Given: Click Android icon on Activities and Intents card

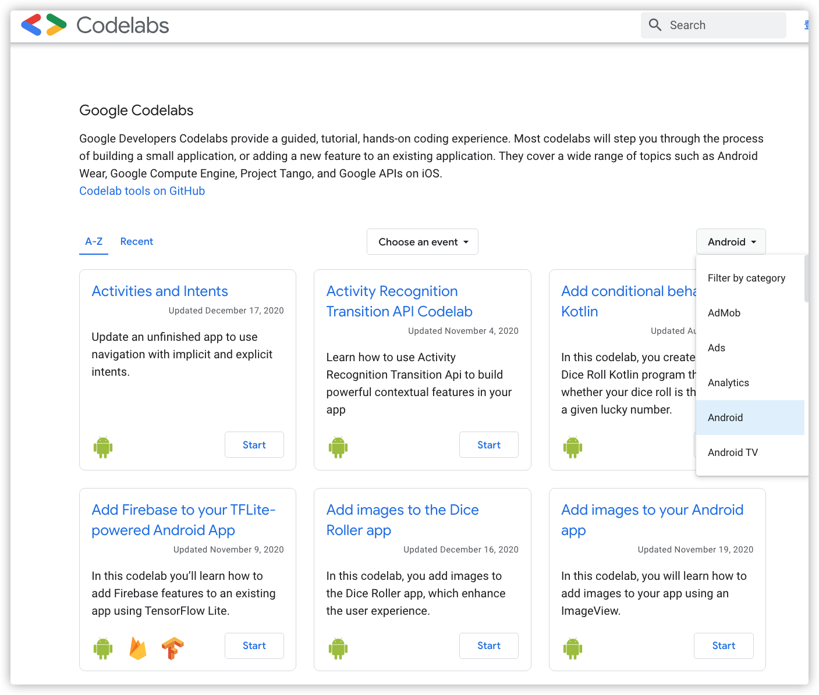Looking at the screenshot, I should point(103,447).
